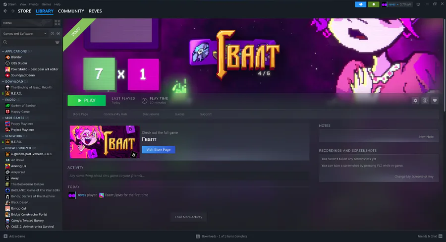The image size is (446, 242).
Task: Click the Гвалт Демо game icon in activity
Action: coord(101,195)
